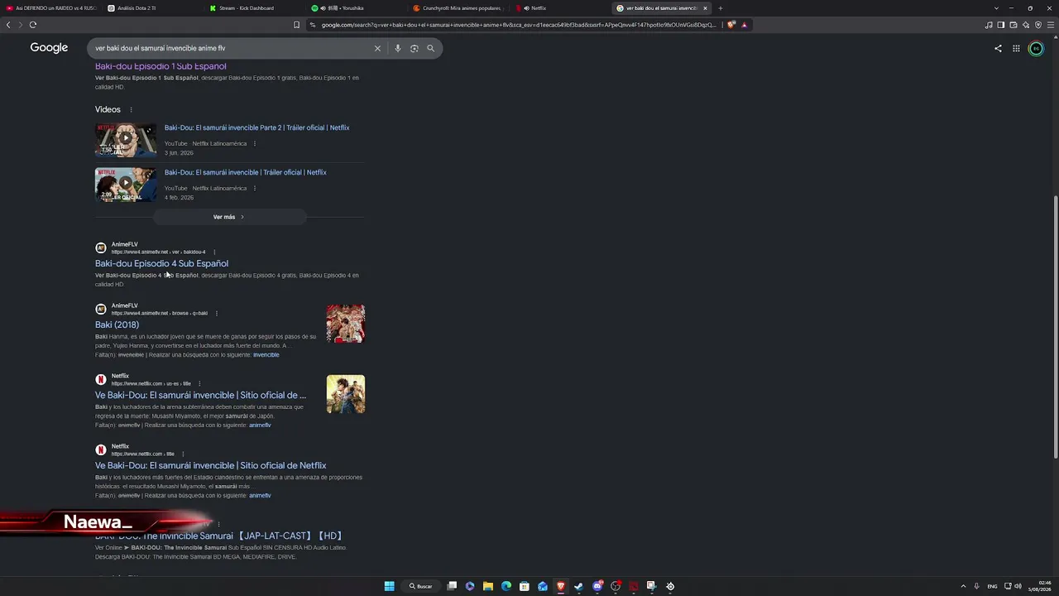The height and width of the screenshot is (596, 1059).
Task: Click the Google logo
Action: pyautogui.click(x=49, y=48)
